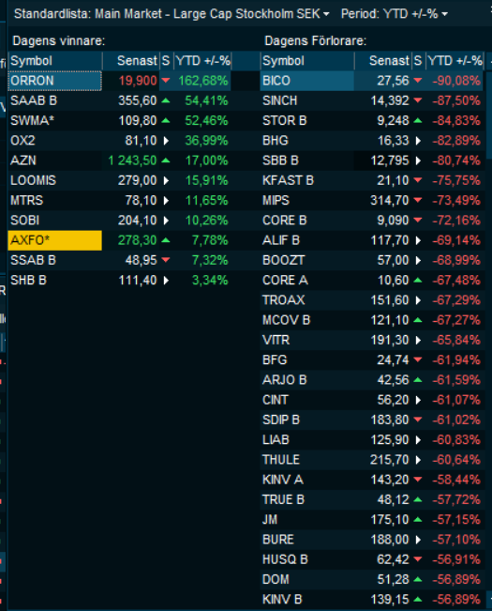Select the KFAST B symbol

tap(289, 180)
